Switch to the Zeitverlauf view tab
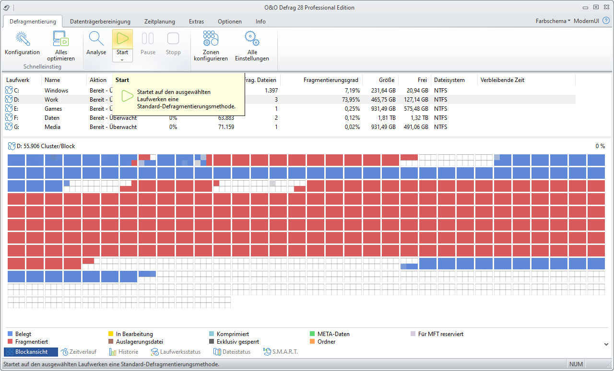The image size is (614, 371). [x=79, y=352]
